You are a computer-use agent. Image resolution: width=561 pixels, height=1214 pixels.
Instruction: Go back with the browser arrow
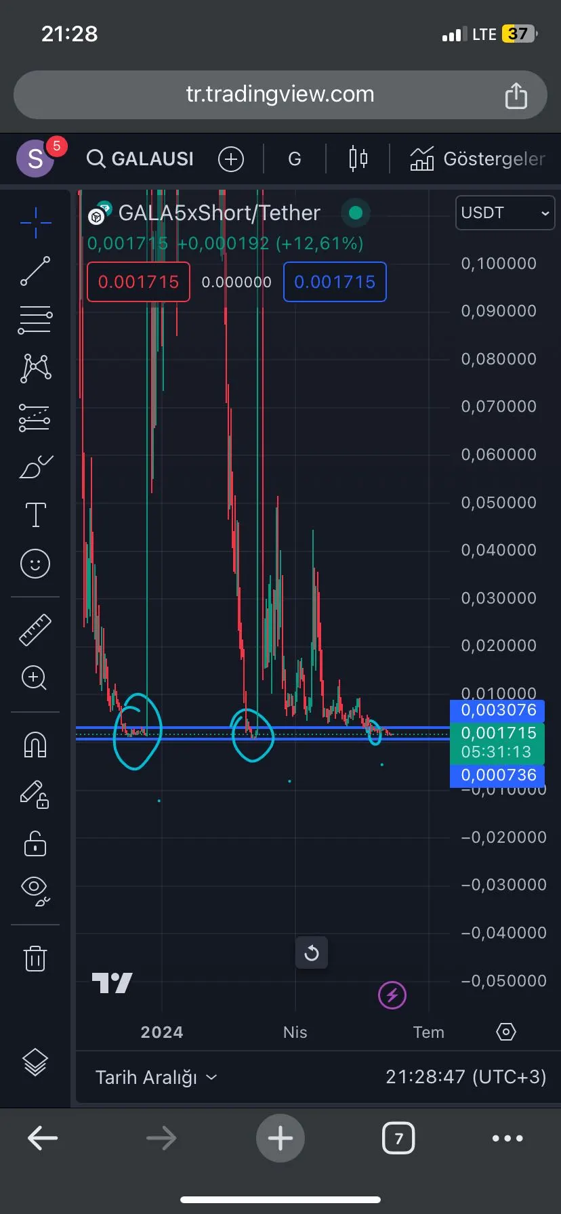[43, 1138]
